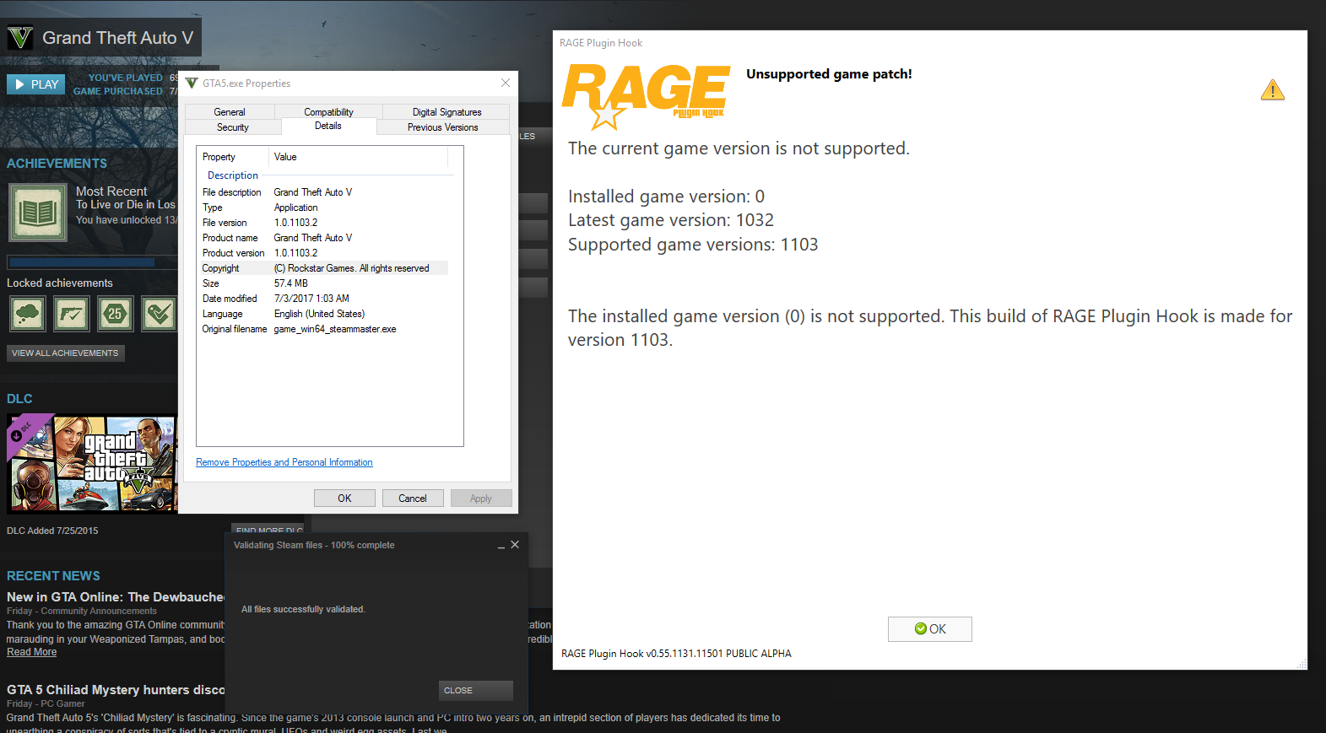Click the 'Latest game version: 1032' line

[x=671, y=220]
